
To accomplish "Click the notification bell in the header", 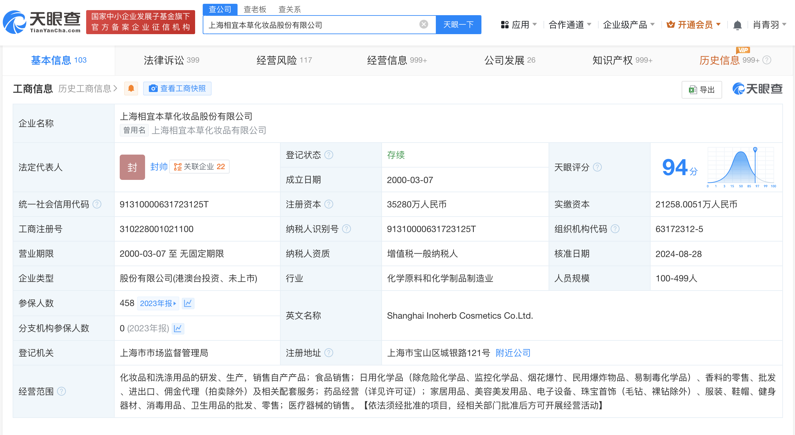I will [x=737, y=25].
